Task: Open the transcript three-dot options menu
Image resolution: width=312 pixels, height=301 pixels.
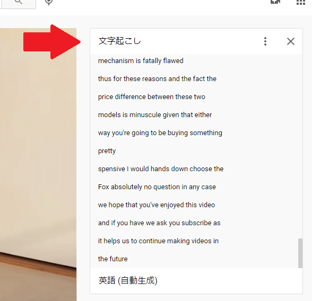Action: (x=265, y=41)
